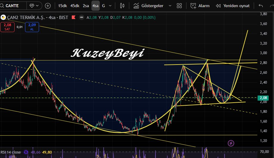The width and height of the screenshot is (274, 158).
Task: Click the 70,00 RSI scale level
Action: (264, 152)
